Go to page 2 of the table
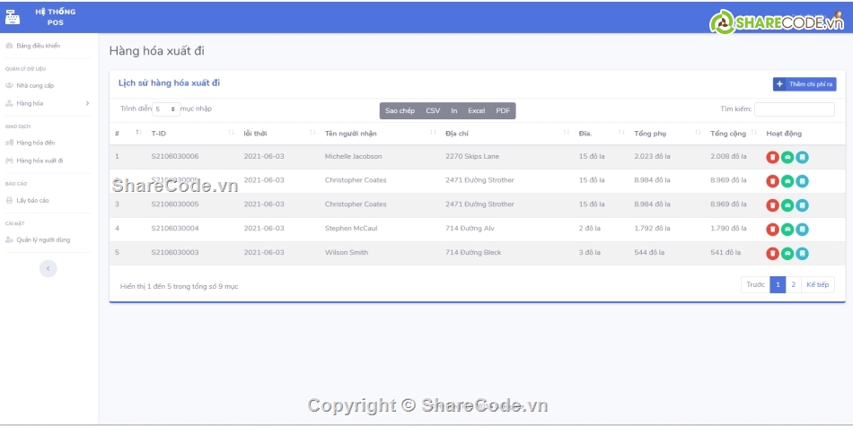This screenshot has height=426, width=853. pyautogui.click(x=793, y=285)
